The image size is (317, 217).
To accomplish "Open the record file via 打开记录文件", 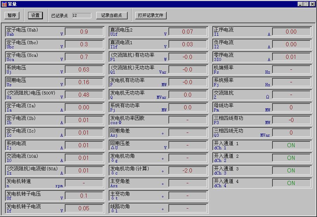I will (x=151, y=15).
